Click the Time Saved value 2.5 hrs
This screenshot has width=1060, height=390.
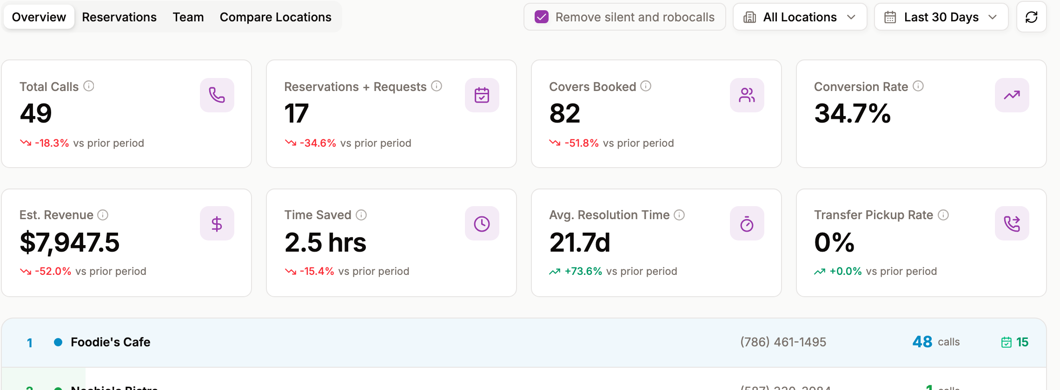point(325,243)
